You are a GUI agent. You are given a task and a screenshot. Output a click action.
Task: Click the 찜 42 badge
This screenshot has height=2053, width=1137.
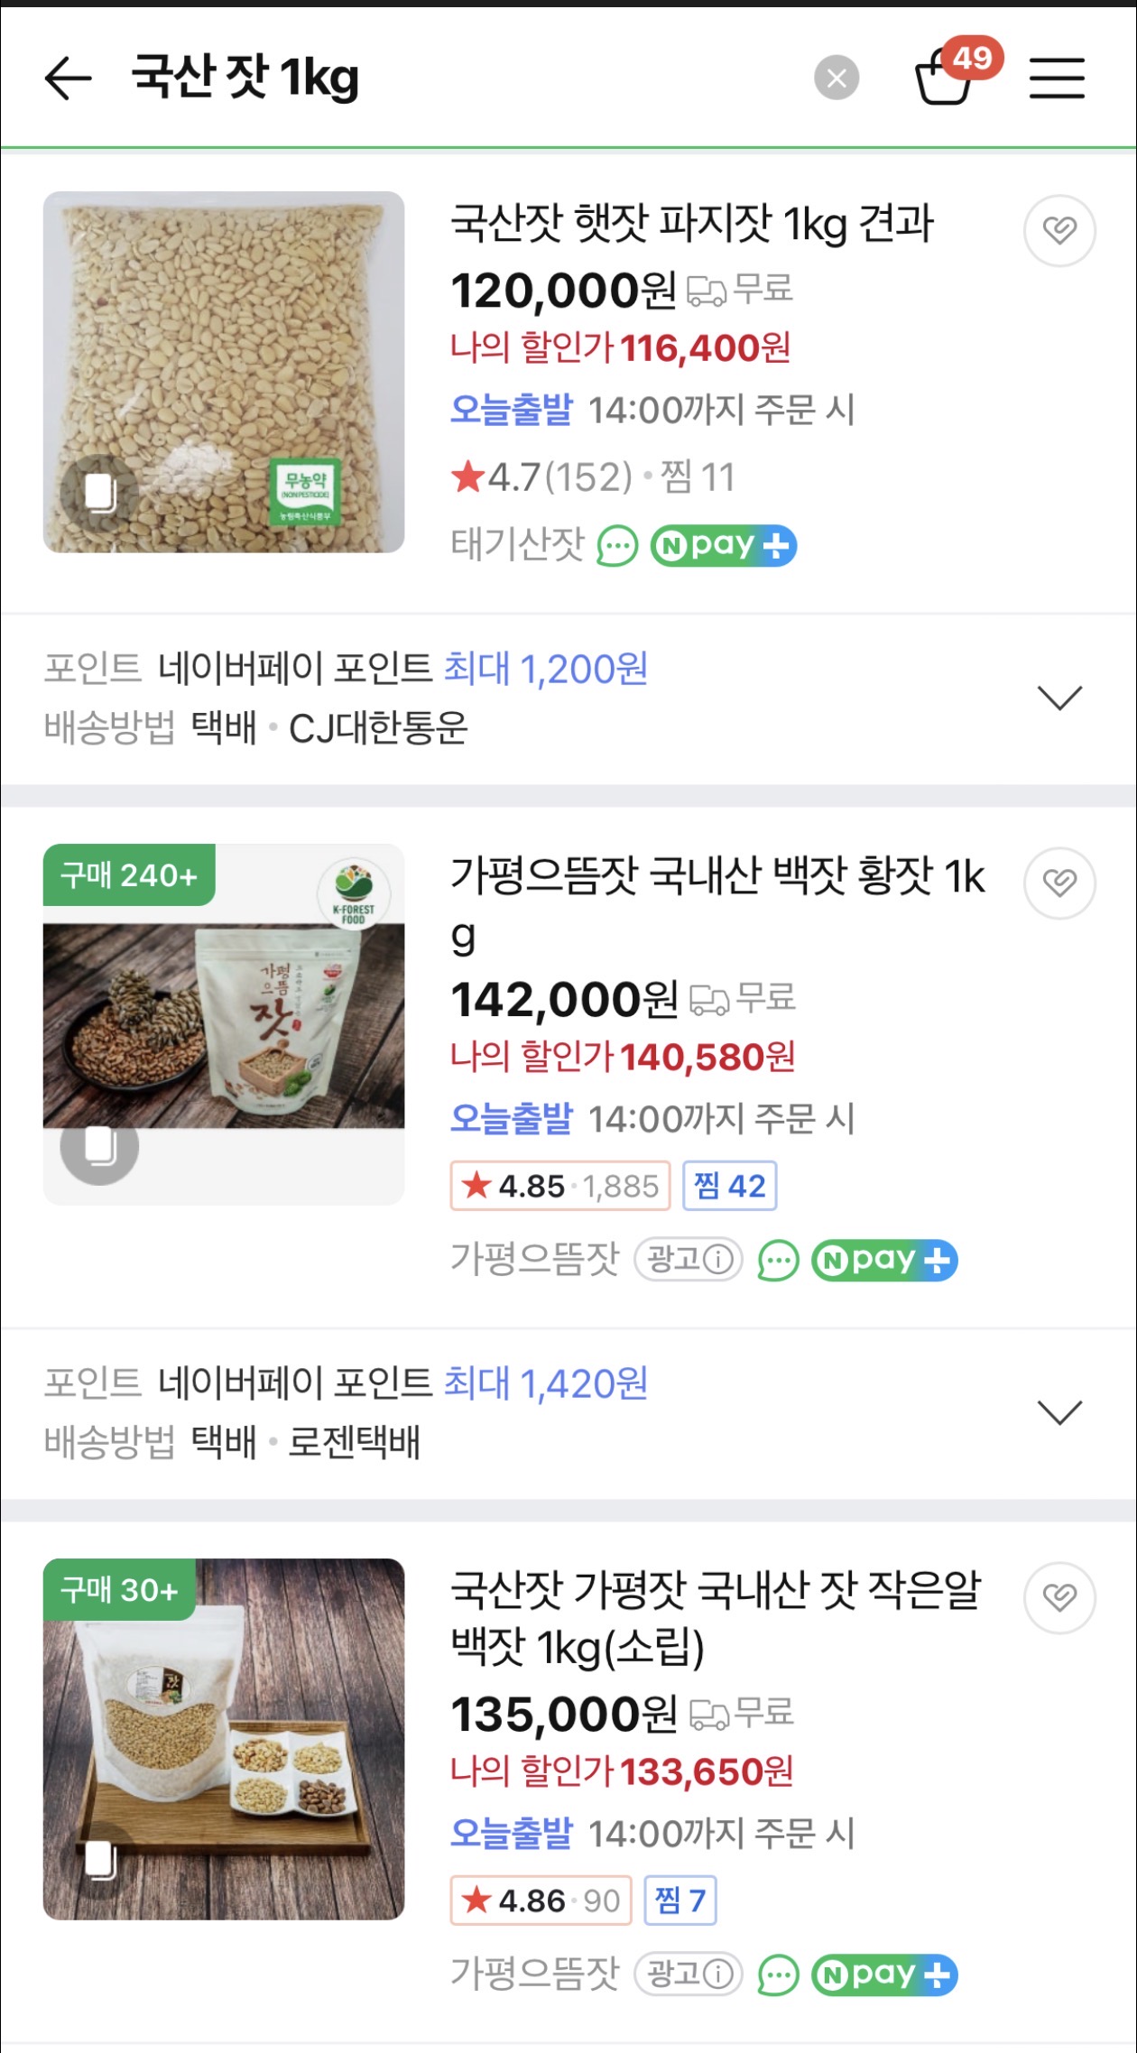[730, 1186]
